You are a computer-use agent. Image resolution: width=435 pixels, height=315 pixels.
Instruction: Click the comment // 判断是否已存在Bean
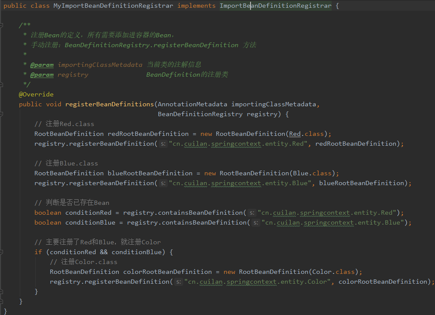[x=72, y=203]
